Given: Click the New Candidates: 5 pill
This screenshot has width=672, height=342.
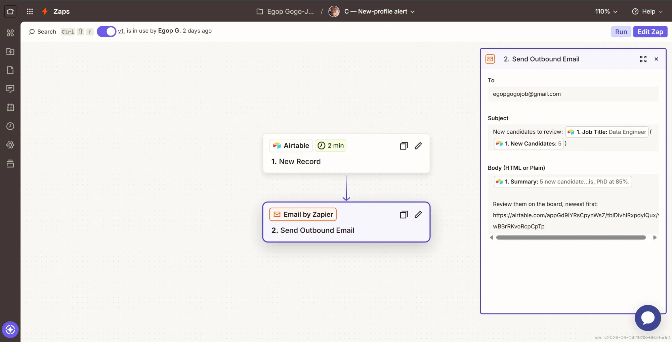Looking at the screenshot, I should [x=529, y=143].
